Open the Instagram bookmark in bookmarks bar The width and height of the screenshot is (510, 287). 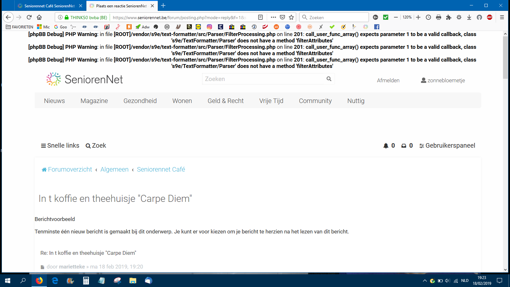(209, 27)
